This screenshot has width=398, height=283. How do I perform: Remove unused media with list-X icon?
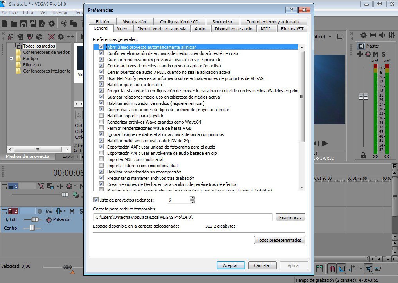tap(11, 37)
